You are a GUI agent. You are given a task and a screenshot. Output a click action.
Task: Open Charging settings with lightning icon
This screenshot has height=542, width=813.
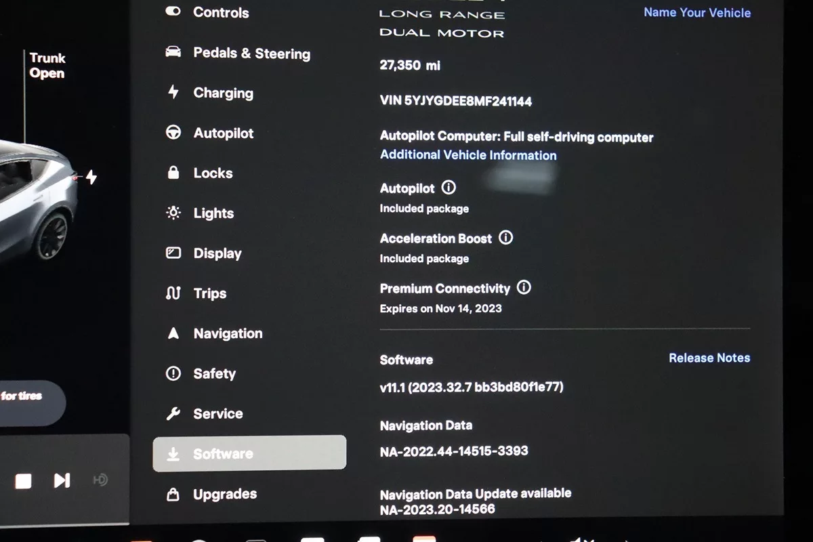[x=209, y=93]
